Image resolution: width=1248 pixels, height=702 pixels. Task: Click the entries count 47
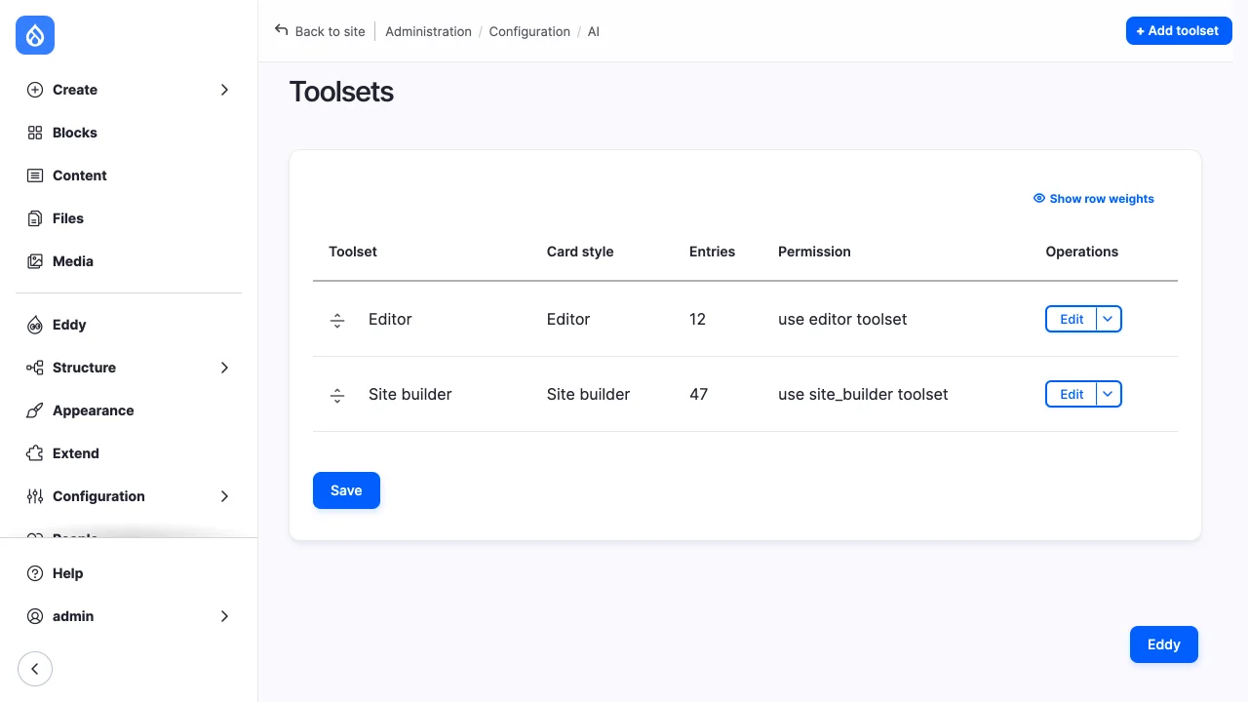pos(698,394)
